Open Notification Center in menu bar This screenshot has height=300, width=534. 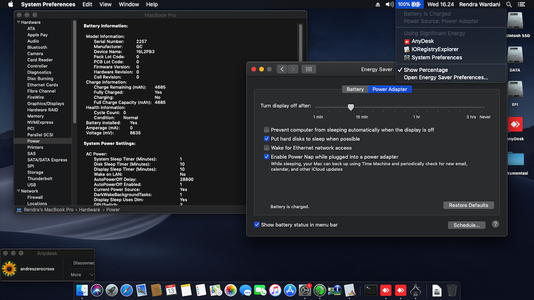pyautogui.click(x=521, y=4)
